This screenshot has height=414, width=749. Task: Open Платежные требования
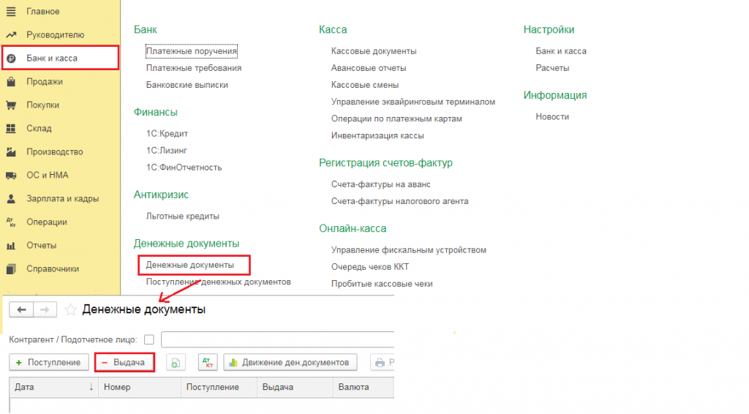click(x=194, y=68)
